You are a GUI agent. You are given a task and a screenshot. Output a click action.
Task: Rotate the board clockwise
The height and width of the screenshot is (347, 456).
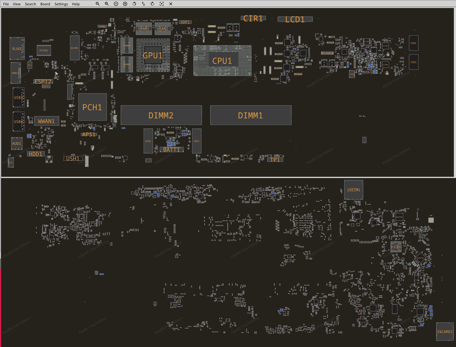coord(153,4)
